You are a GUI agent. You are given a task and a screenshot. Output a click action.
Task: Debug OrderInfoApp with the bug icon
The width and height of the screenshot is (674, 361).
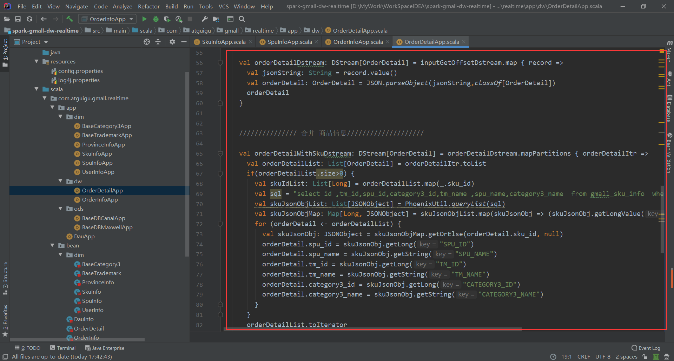click(156, 19)
